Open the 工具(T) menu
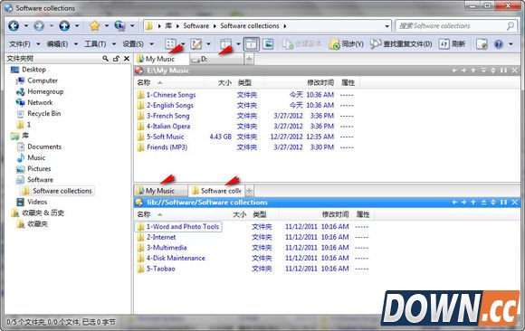The width and height of the screenshot is (525, 331). (x=95, y=43)
